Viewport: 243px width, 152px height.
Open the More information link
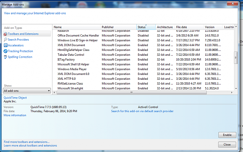pyautogui.click(x=15, y=115)
